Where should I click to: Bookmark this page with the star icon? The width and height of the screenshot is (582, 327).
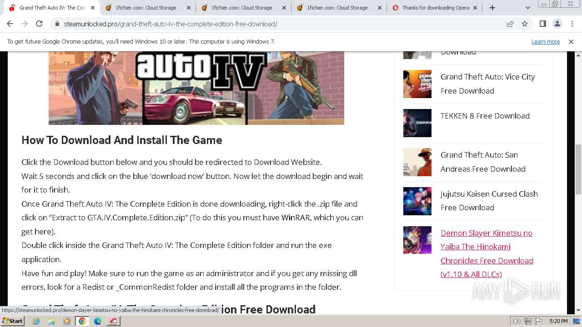click(525, 24)
